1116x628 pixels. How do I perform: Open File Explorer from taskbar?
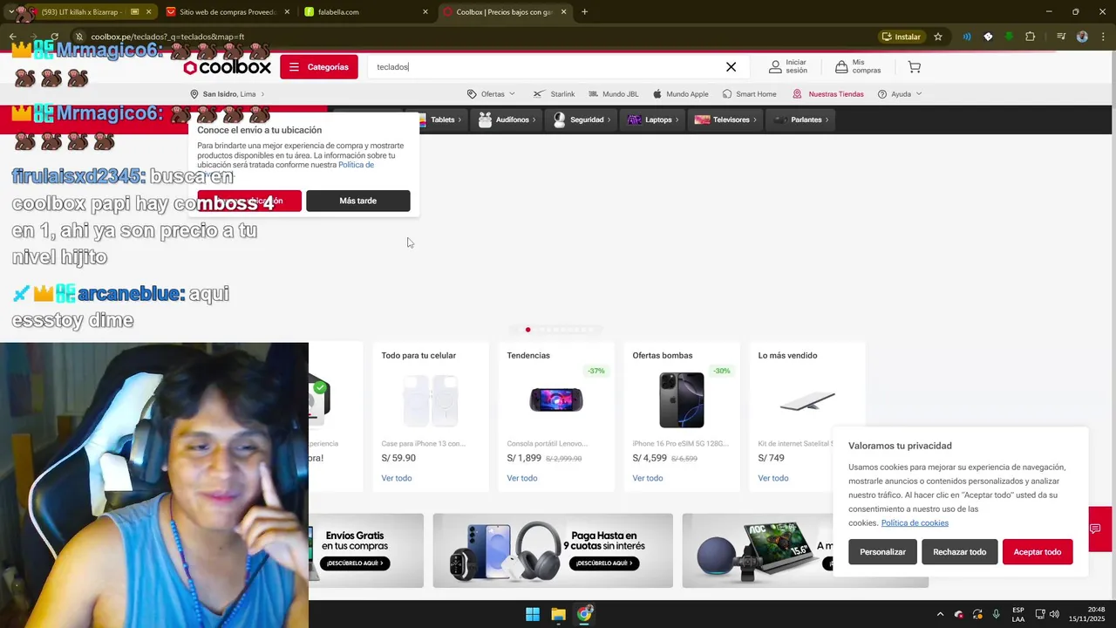[x=558, y=614]
